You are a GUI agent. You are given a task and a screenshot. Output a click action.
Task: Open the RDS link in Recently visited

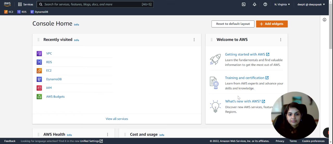[x=49, y=62]
